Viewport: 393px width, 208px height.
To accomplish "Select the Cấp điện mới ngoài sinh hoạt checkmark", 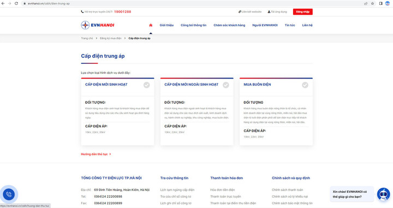I will [226, 85].
